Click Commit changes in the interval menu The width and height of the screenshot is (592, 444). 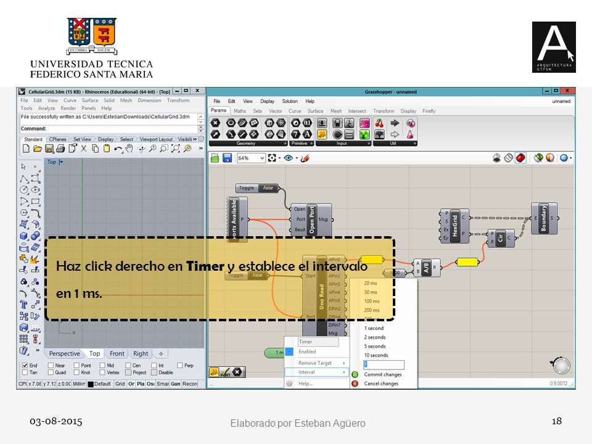point(383,374)
